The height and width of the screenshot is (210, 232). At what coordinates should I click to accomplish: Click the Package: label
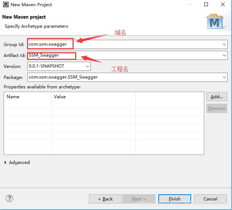coord(13,77)
